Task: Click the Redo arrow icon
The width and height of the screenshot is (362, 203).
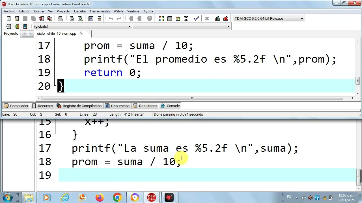Action: pos(119,19)
